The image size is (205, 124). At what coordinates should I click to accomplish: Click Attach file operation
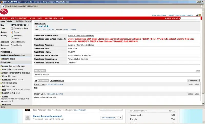(7, 69)
